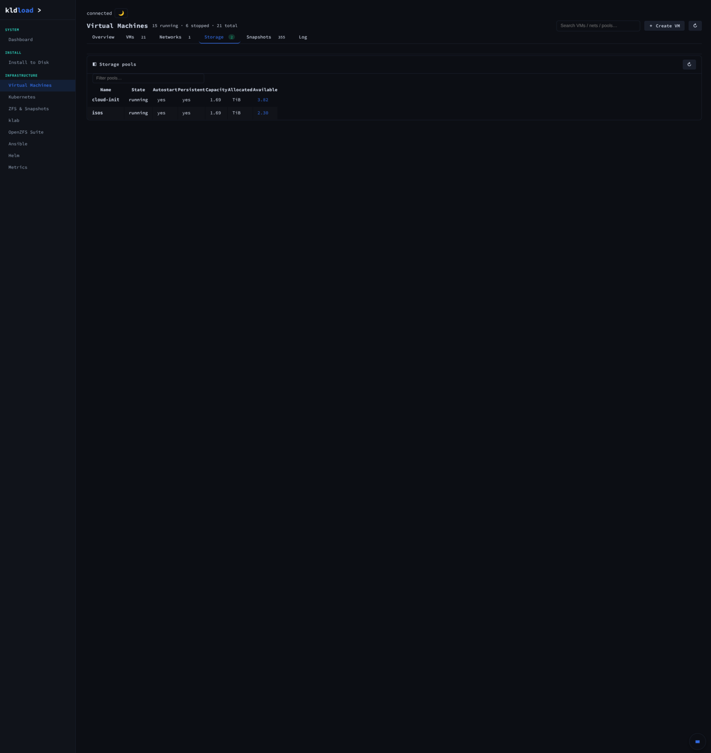This screenshot has width=711, height=753.
Task: Select the cloud-init pool name
Action: tap(106, 100)
